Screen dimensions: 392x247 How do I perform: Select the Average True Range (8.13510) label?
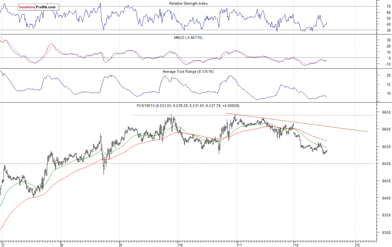coord(188,72)
